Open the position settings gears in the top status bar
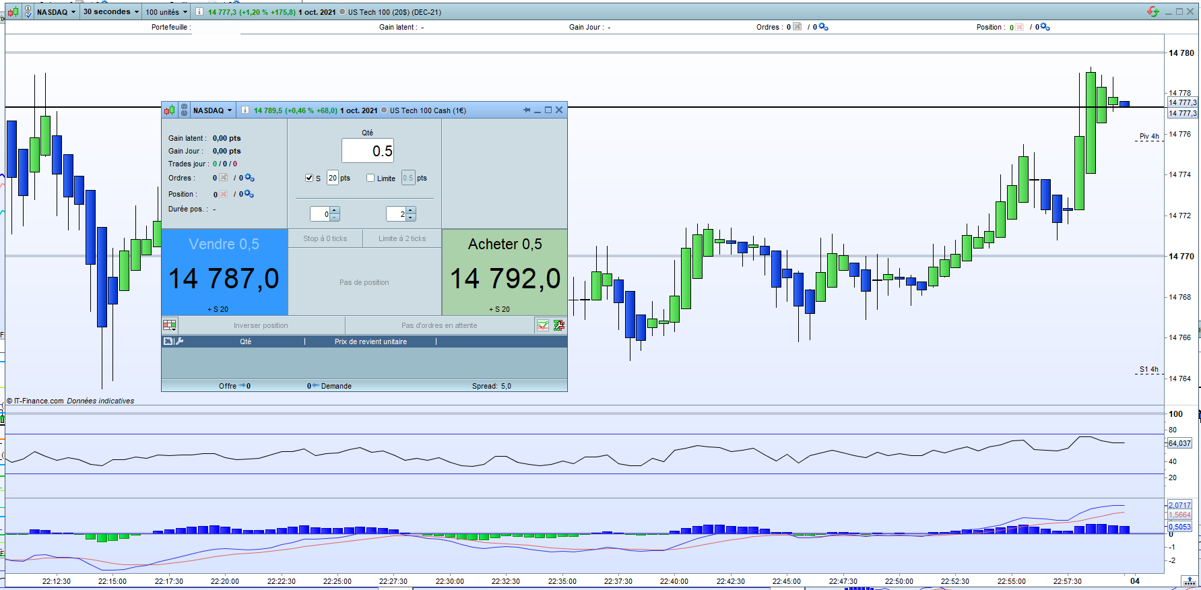Viewport: 1201px width, 590px height. [1045, 27]
